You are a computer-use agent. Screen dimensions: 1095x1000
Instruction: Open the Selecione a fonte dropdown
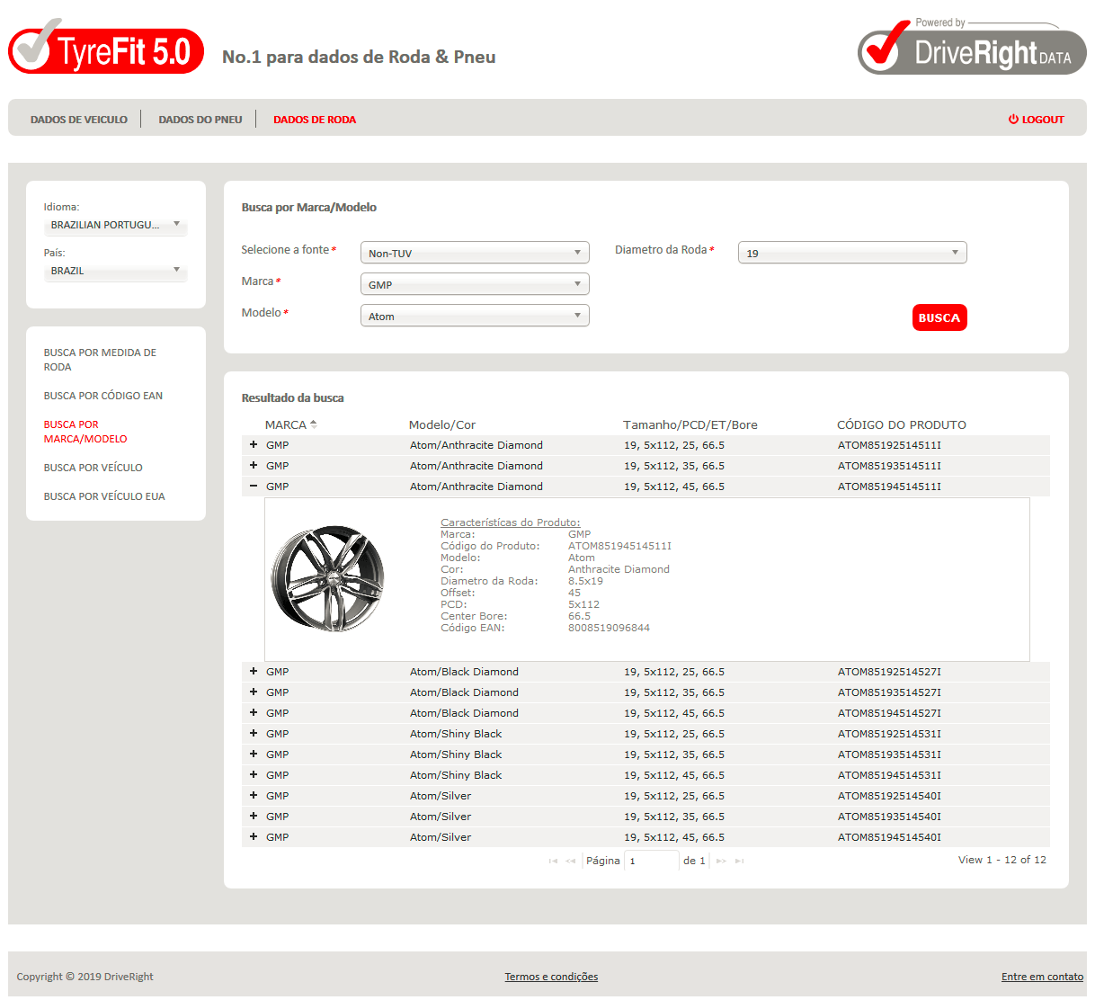click(x=475, y=253)
